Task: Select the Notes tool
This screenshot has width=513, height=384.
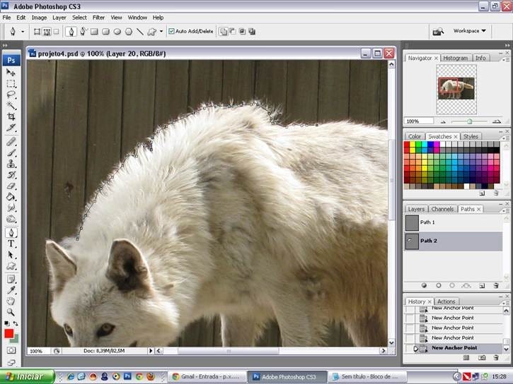Action: pyautogui.click(x=11, y=280)
